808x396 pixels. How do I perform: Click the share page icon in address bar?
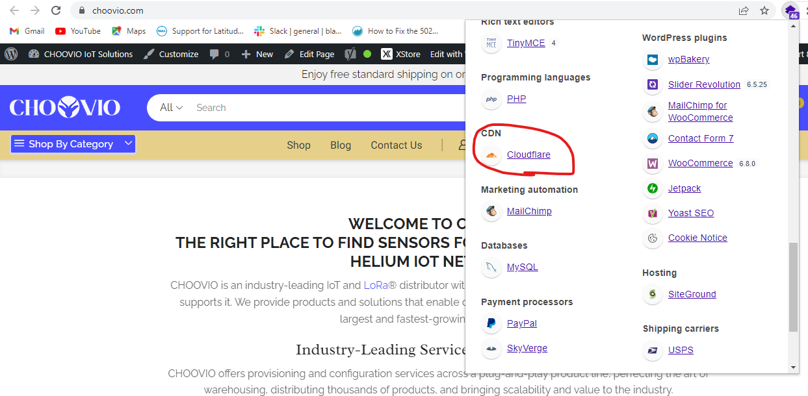[744, 10]
